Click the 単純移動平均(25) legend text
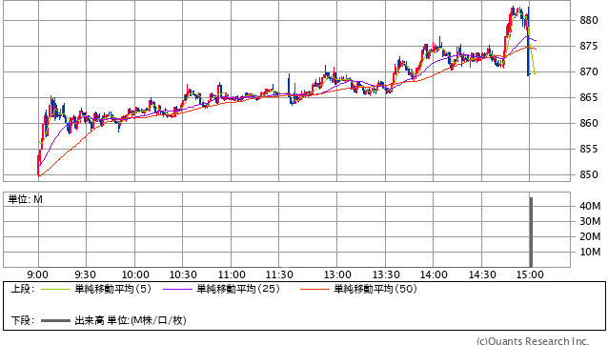 click(238, 289)
